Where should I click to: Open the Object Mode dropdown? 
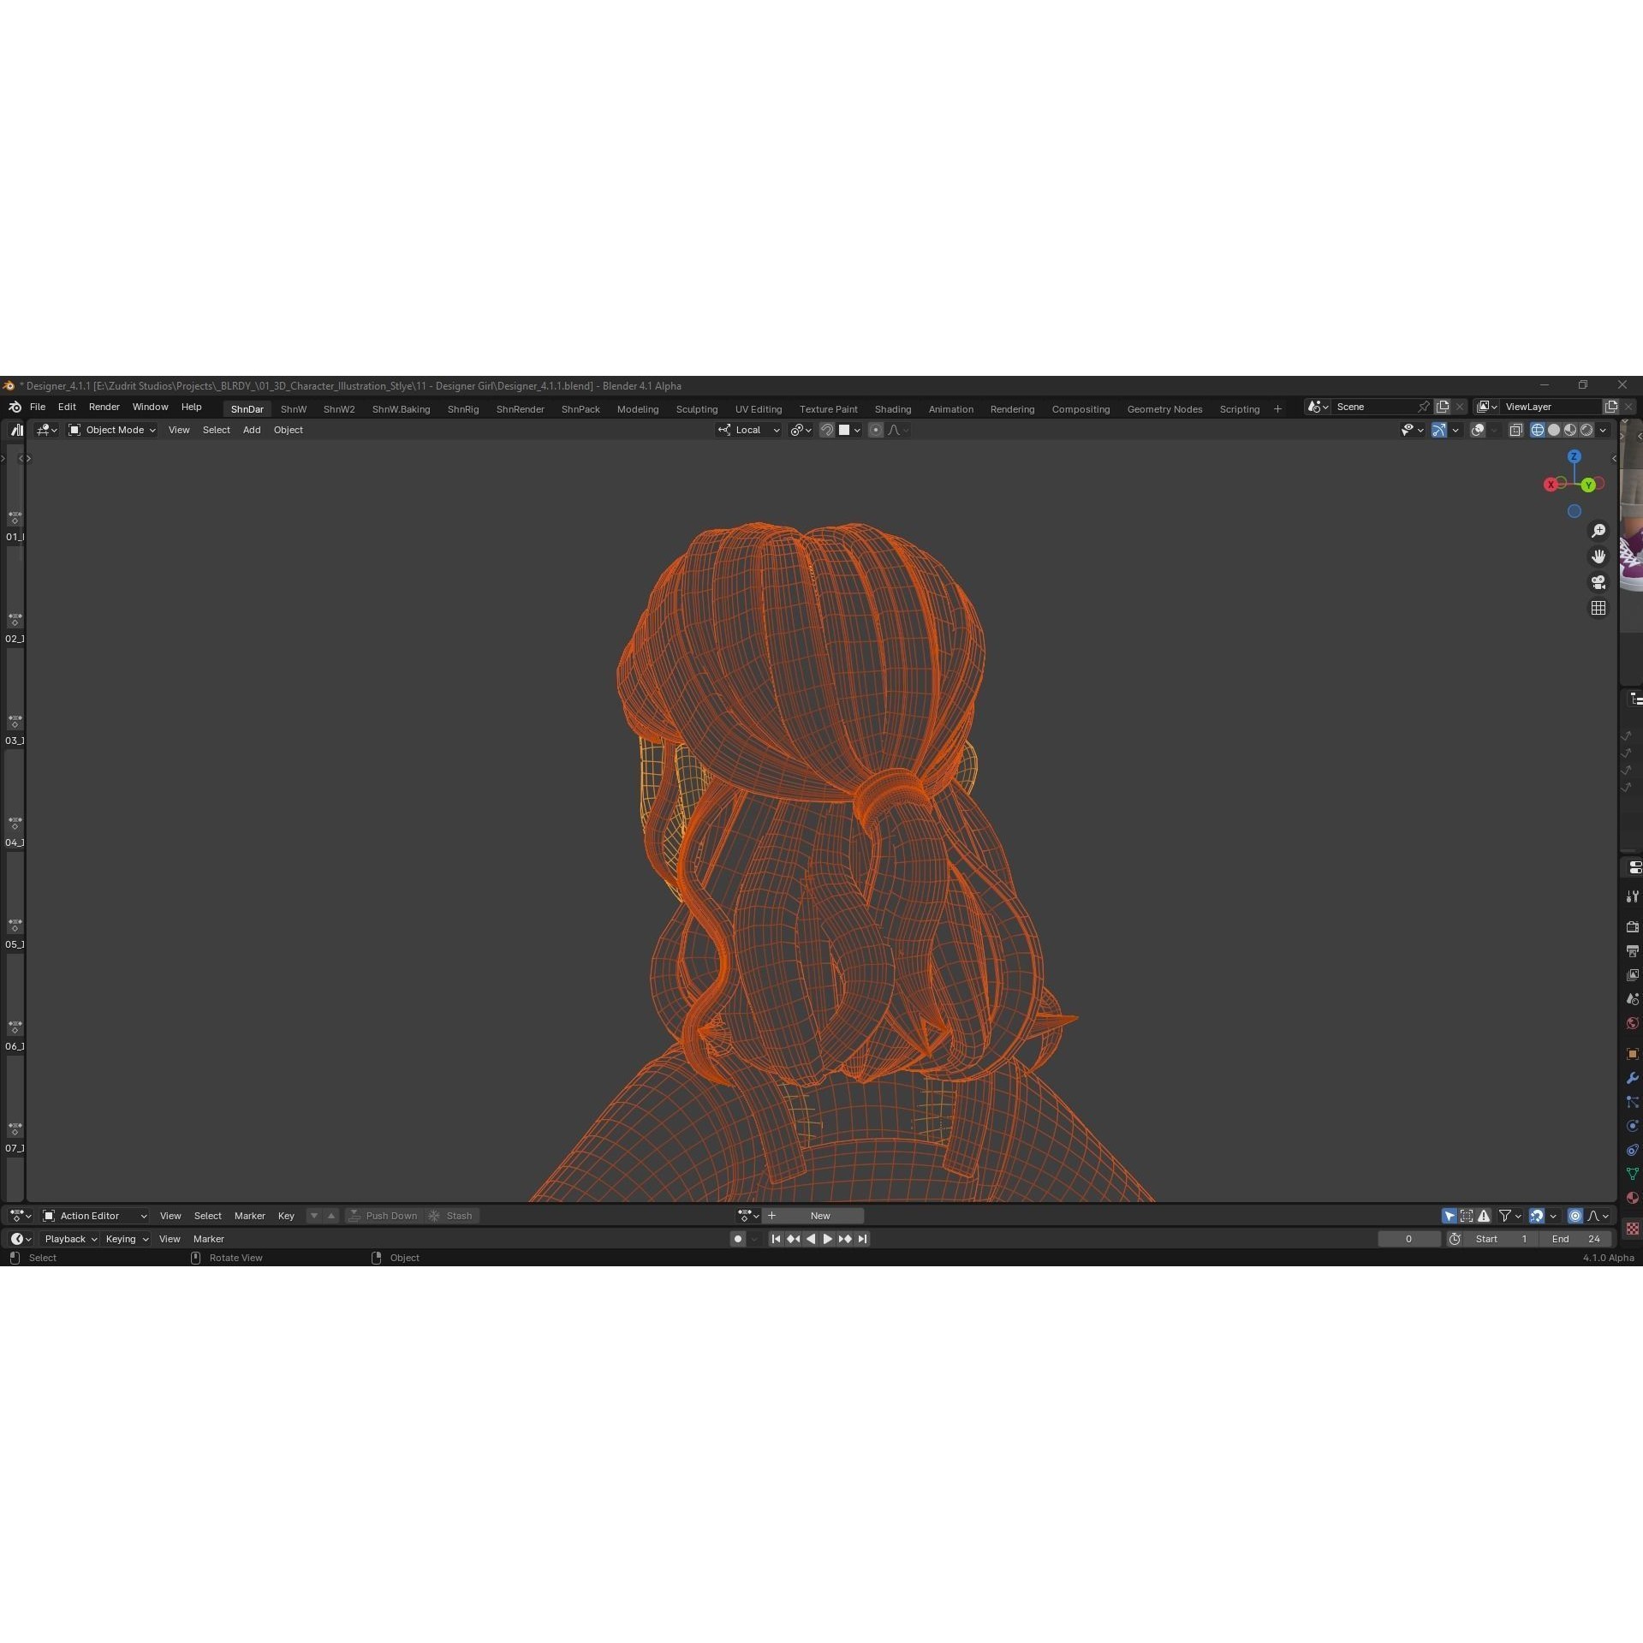click(x=110, y=430)
